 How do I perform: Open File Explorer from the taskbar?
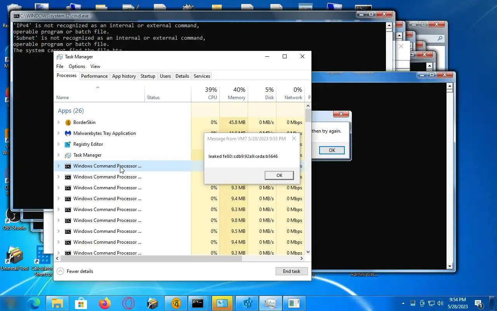click(x=57, y=303)
